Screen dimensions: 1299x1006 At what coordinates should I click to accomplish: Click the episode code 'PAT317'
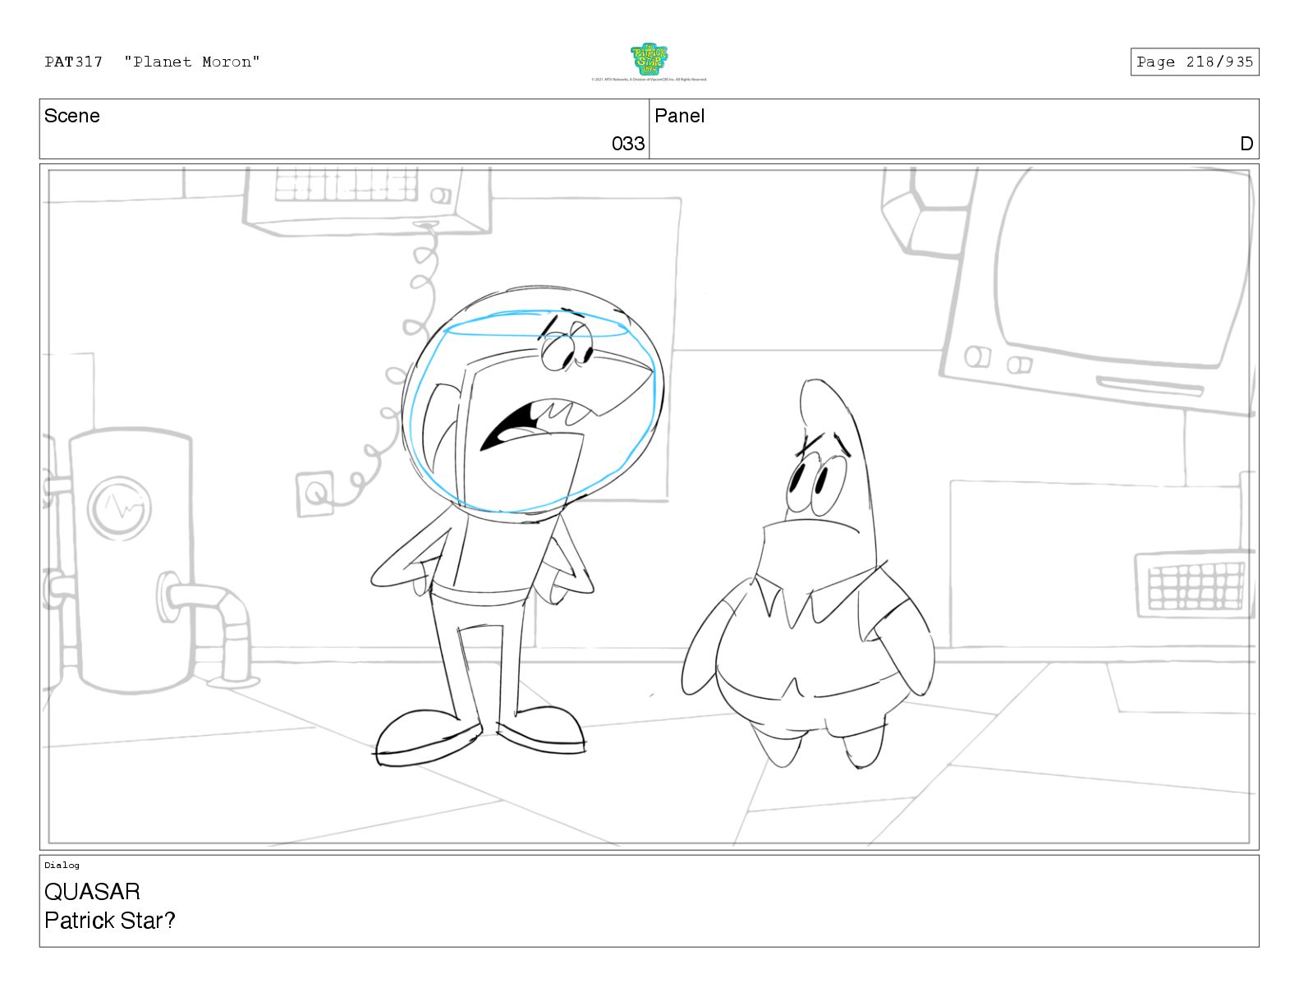pyautogui.click(x=74, y=62)
